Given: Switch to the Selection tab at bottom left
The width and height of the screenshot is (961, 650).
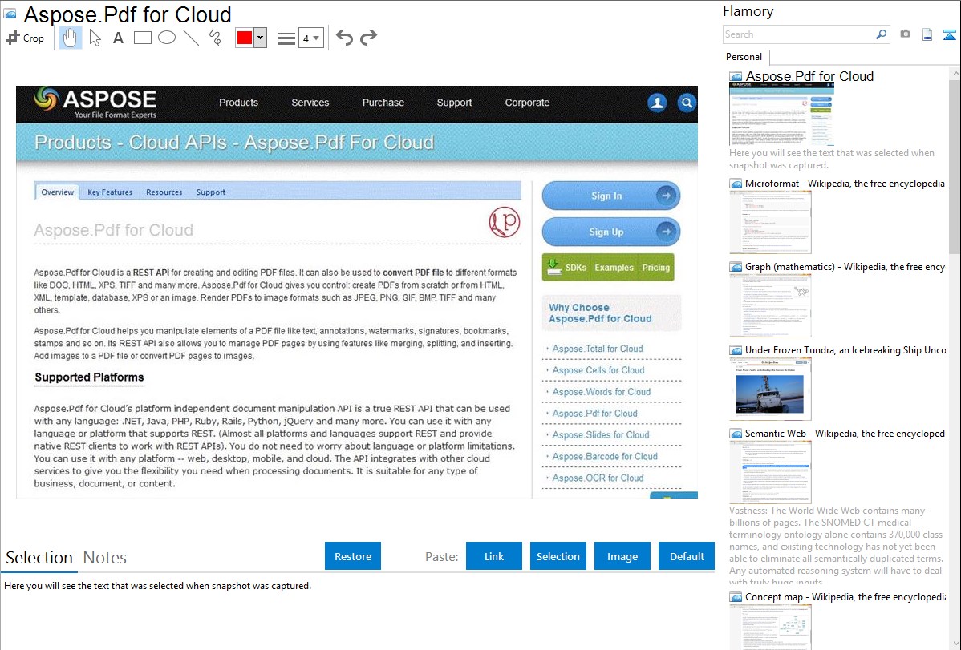Looking at the screenshot, I should (x=39, y=558).
